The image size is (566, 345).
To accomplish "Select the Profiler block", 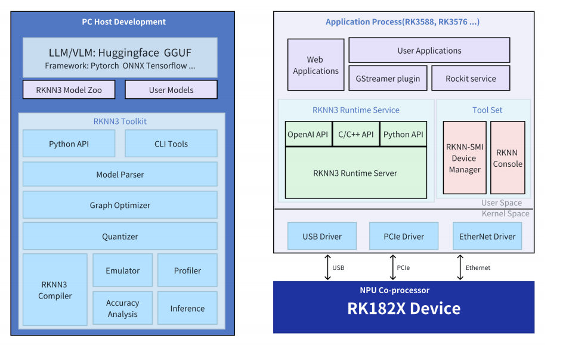I will pyautogui.click(x=187, y=271).
